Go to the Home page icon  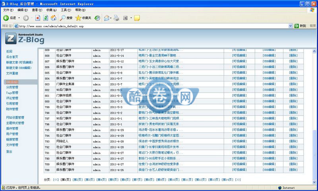(x=54, y=18)
